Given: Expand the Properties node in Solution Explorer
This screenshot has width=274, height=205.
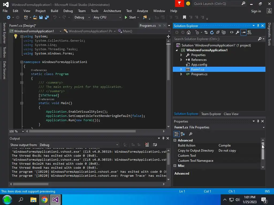Looking at the screenshot, I should (181, 55).
